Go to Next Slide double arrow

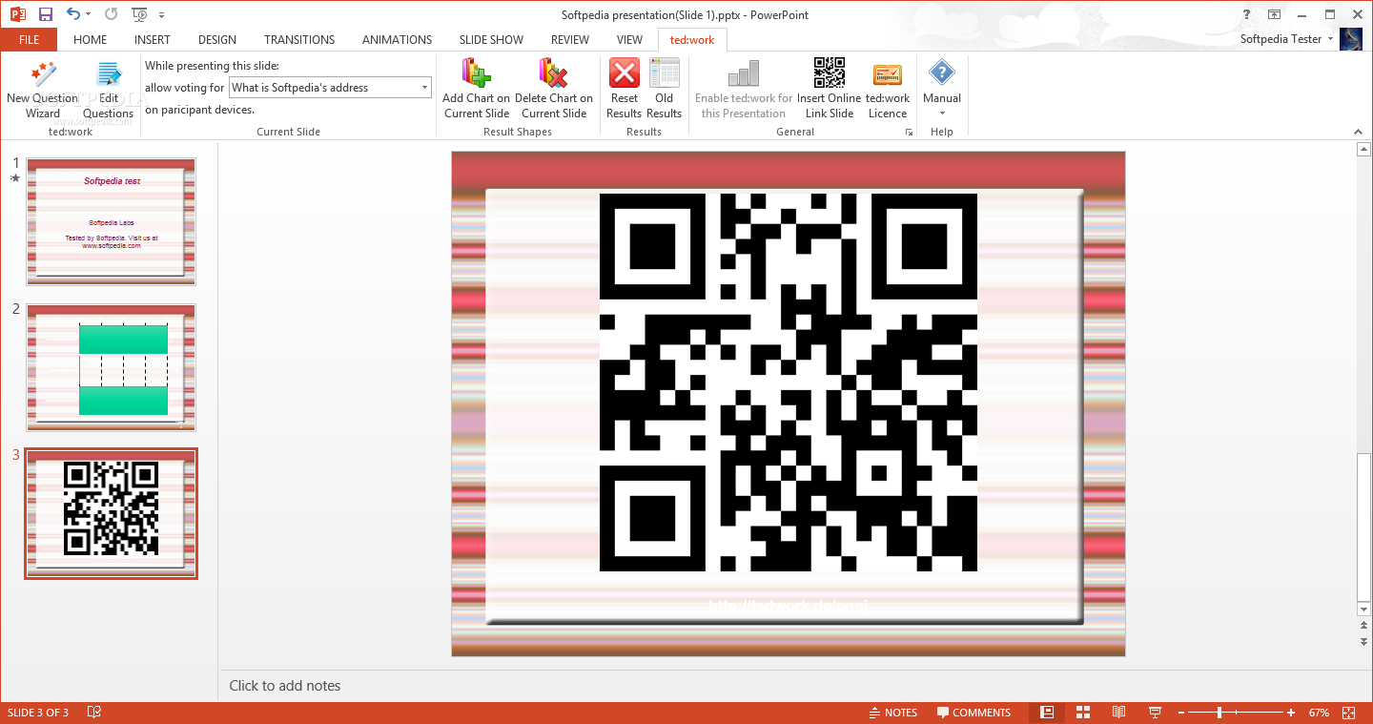click(1364, 642)
